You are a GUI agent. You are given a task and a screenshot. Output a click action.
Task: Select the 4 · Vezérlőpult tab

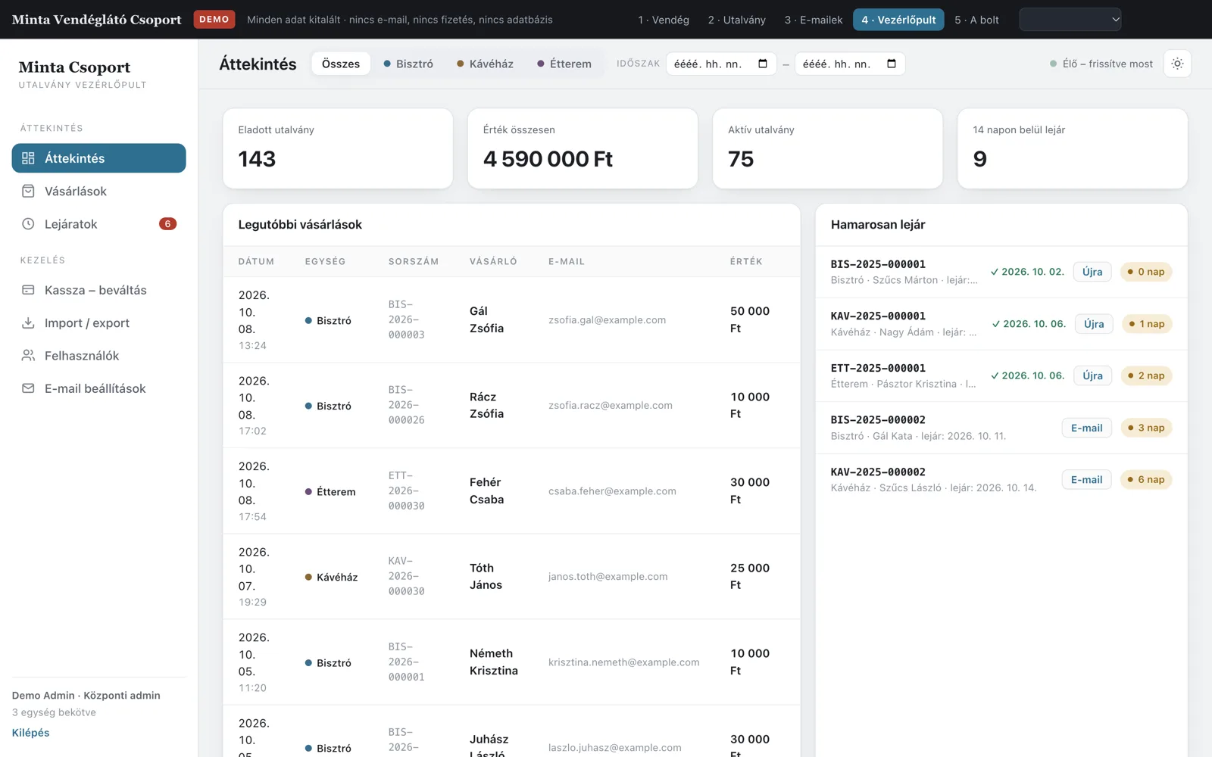tap(898, 20)
